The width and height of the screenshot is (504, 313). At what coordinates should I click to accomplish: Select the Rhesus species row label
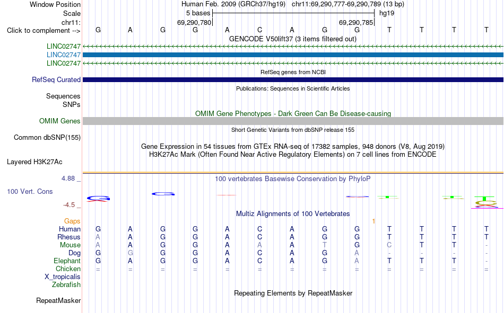coord(69,237)
